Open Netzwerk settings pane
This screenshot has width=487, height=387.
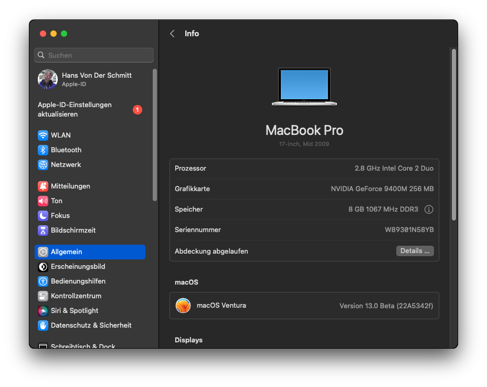pos(90,165)
